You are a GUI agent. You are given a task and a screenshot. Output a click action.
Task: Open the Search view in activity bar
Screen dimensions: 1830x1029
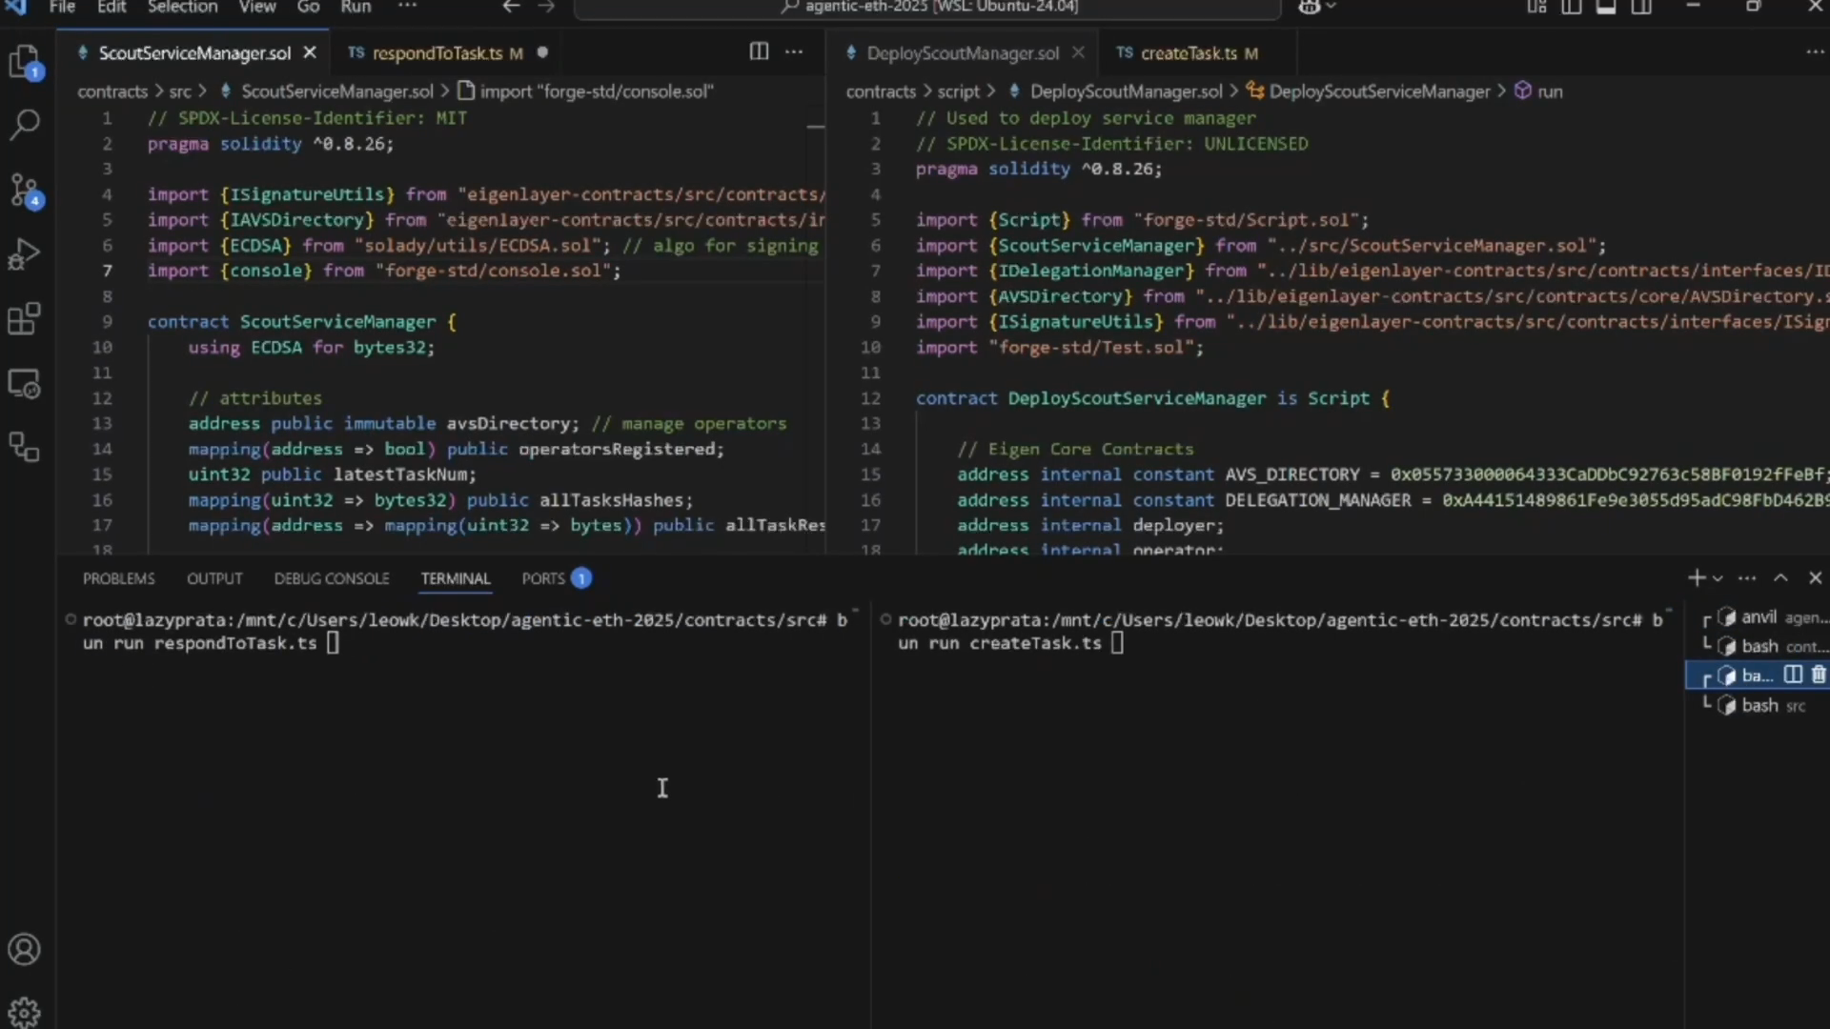25,124
